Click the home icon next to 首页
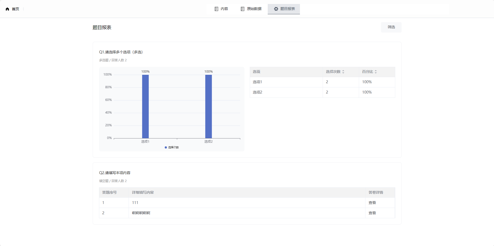 click(7, 9)
